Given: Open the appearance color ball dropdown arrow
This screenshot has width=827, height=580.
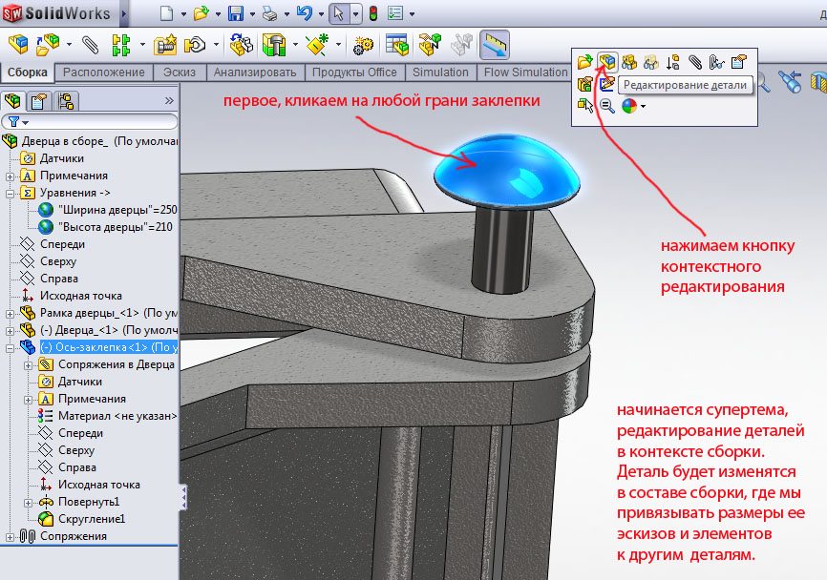Looking at the screenshot, I should pyautogui.click(x=644, y=107).
